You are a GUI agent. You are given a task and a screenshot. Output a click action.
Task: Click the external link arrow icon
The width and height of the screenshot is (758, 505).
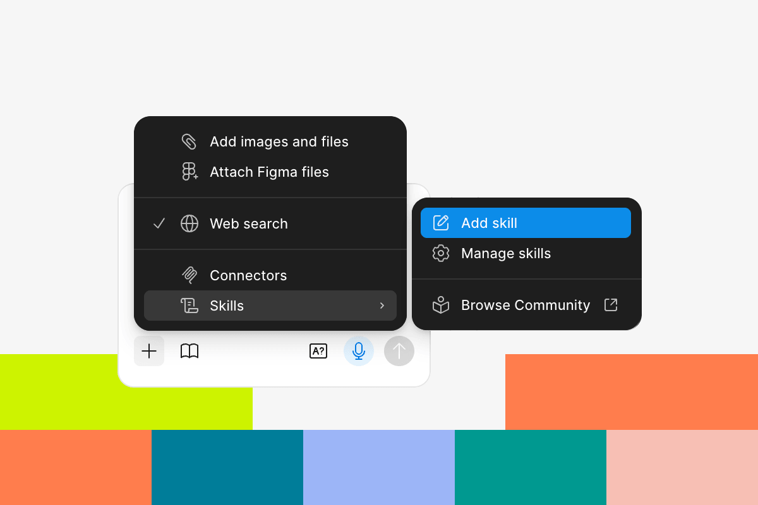pos(611,305)
